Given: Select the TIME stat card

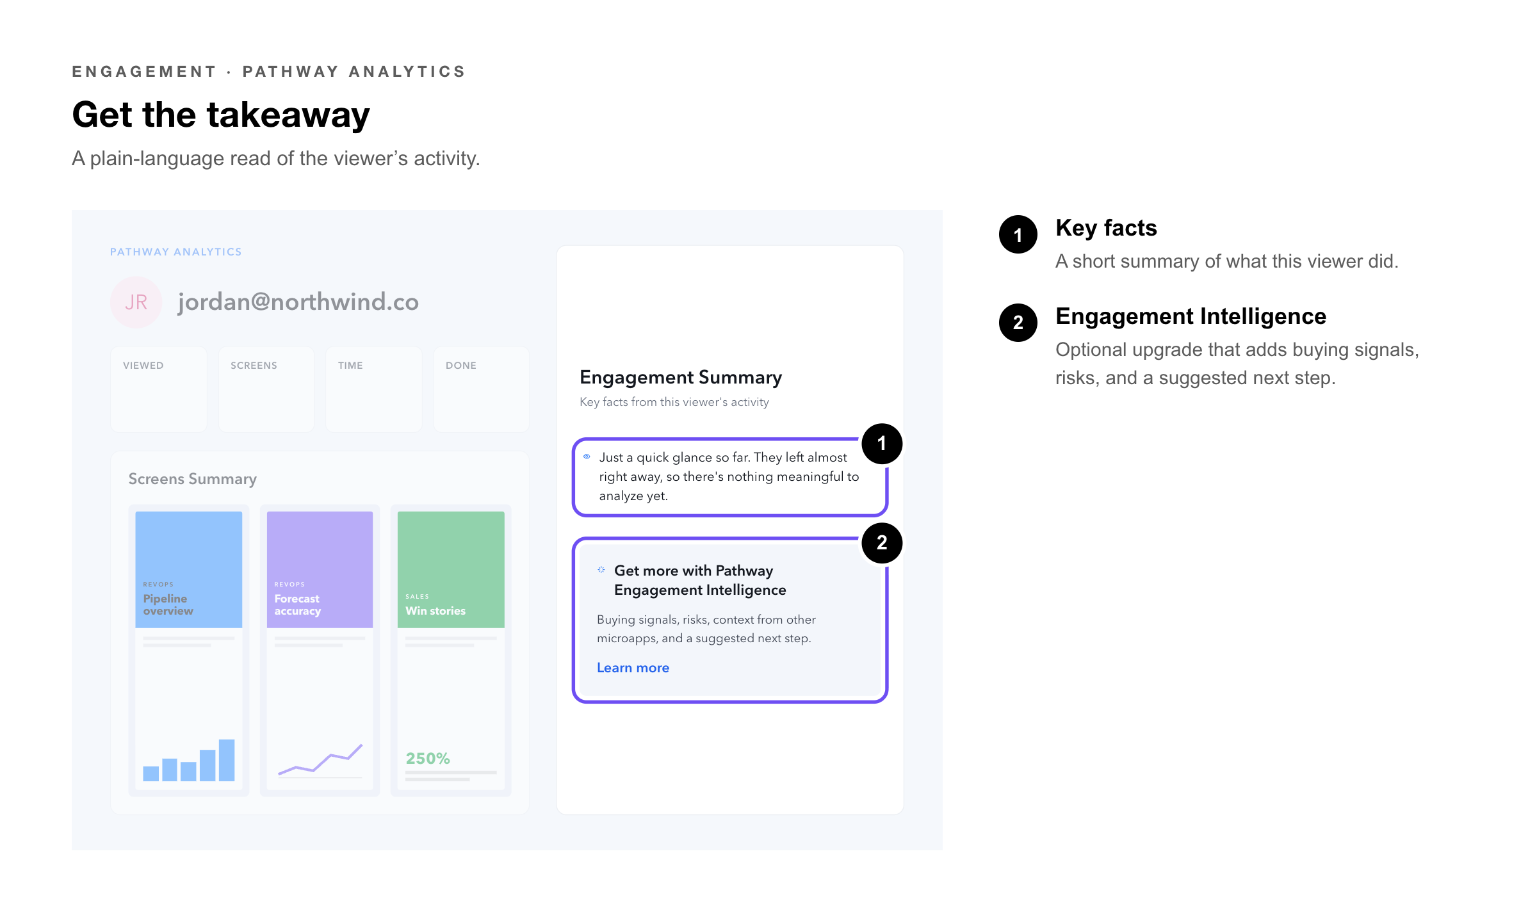Looking at the screenshot, I should 374,389.
